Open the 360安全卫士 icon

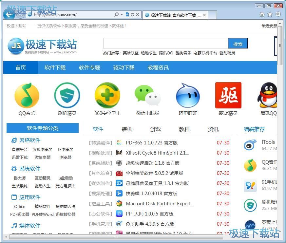coord(107,95)
